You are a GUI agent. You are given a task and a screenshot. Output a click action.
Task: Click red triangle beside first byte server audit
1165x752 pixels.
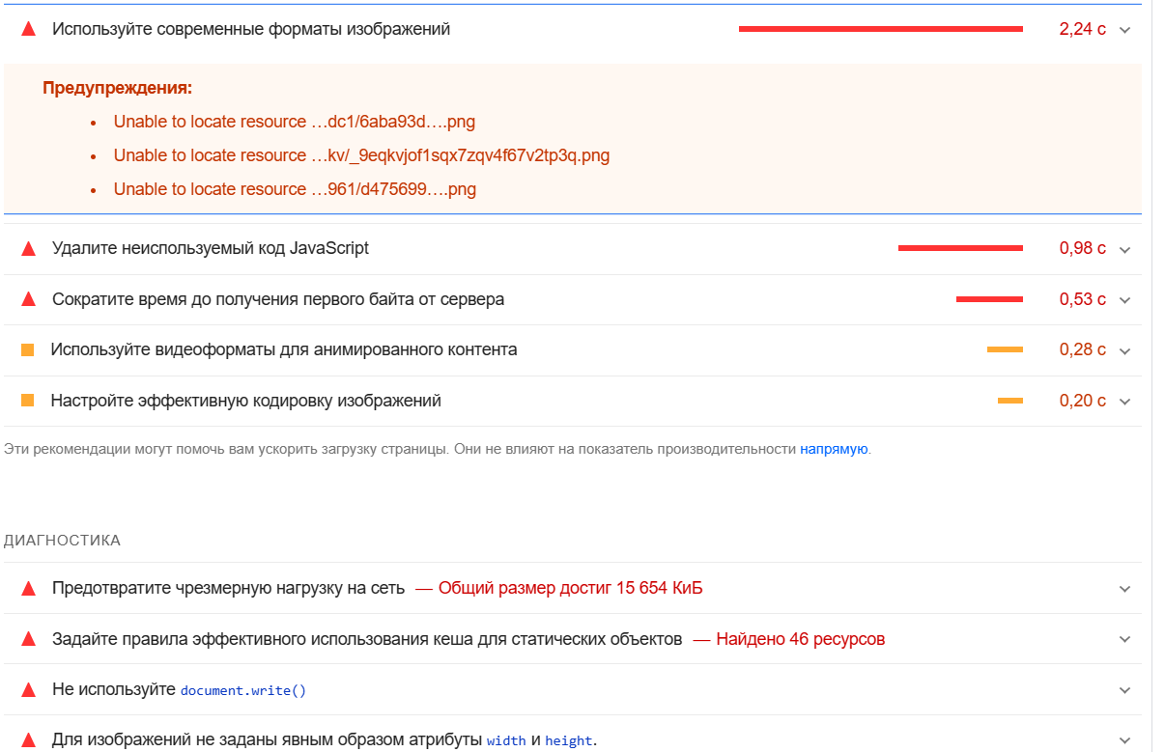coord(28,299)
